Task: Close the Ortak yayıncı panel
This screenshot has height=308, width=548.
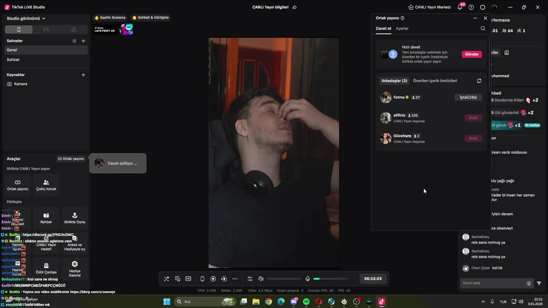Action: coord(485,18)
